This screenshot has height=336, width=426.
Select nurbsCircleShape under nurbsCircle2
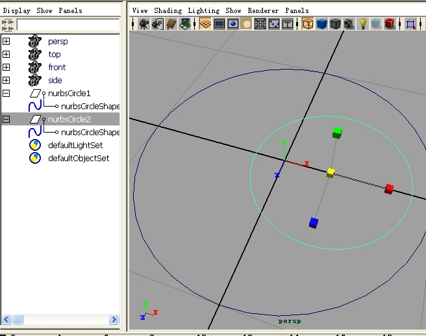click(x=90, y=133)
